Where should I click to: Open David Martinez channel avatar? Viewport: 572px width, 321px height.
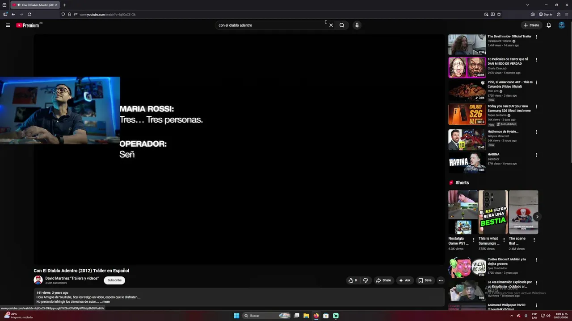click(38, 280)
